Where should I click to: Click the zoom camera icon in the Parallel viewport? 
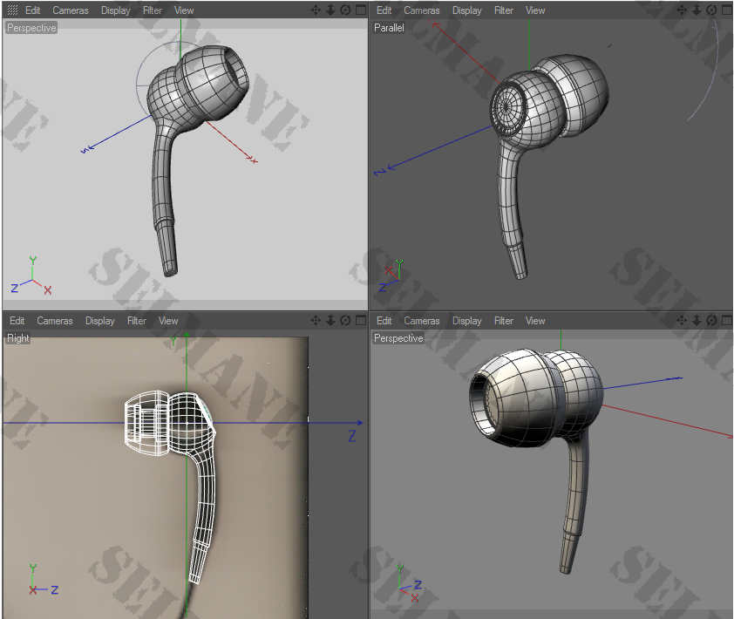[x=697, y=10]
